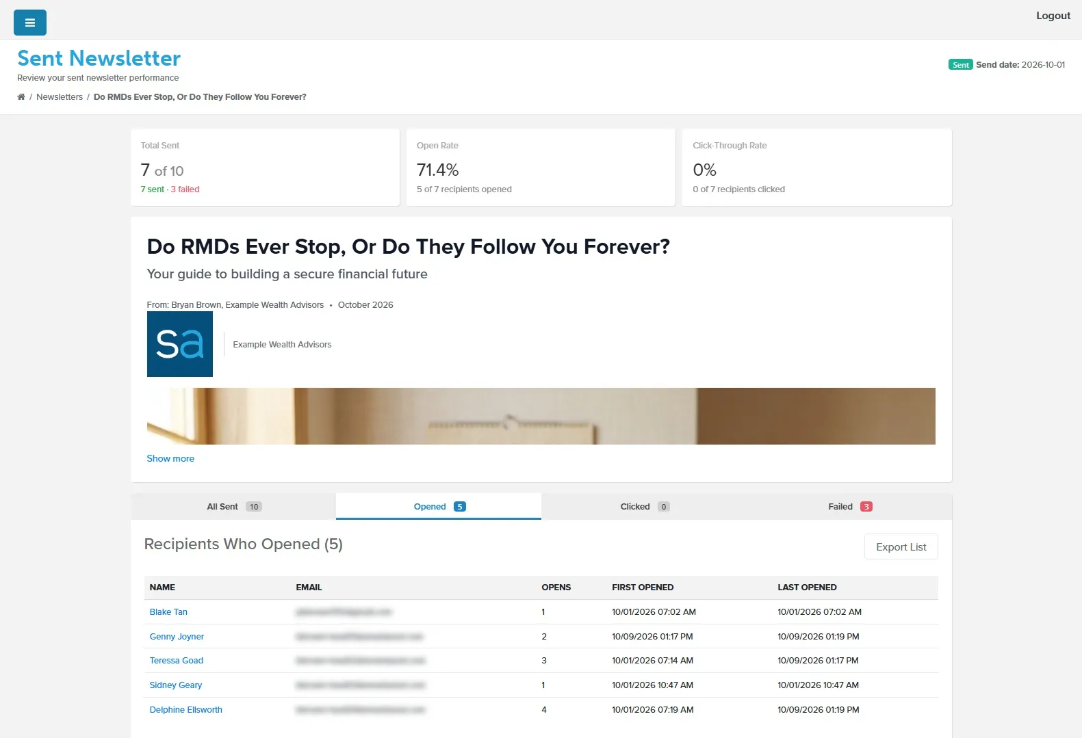Click the EMAIL column header
The image size is (1082, 738).
(309, 588)
